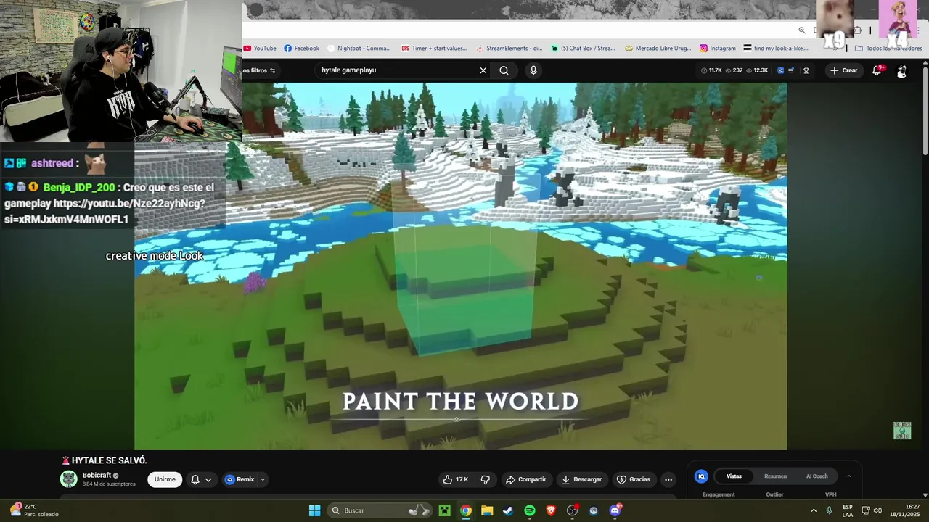Open the weather widget on the taskbar
Screen dimensions: 929x522
pyautogui.click(x=33, y=510)
